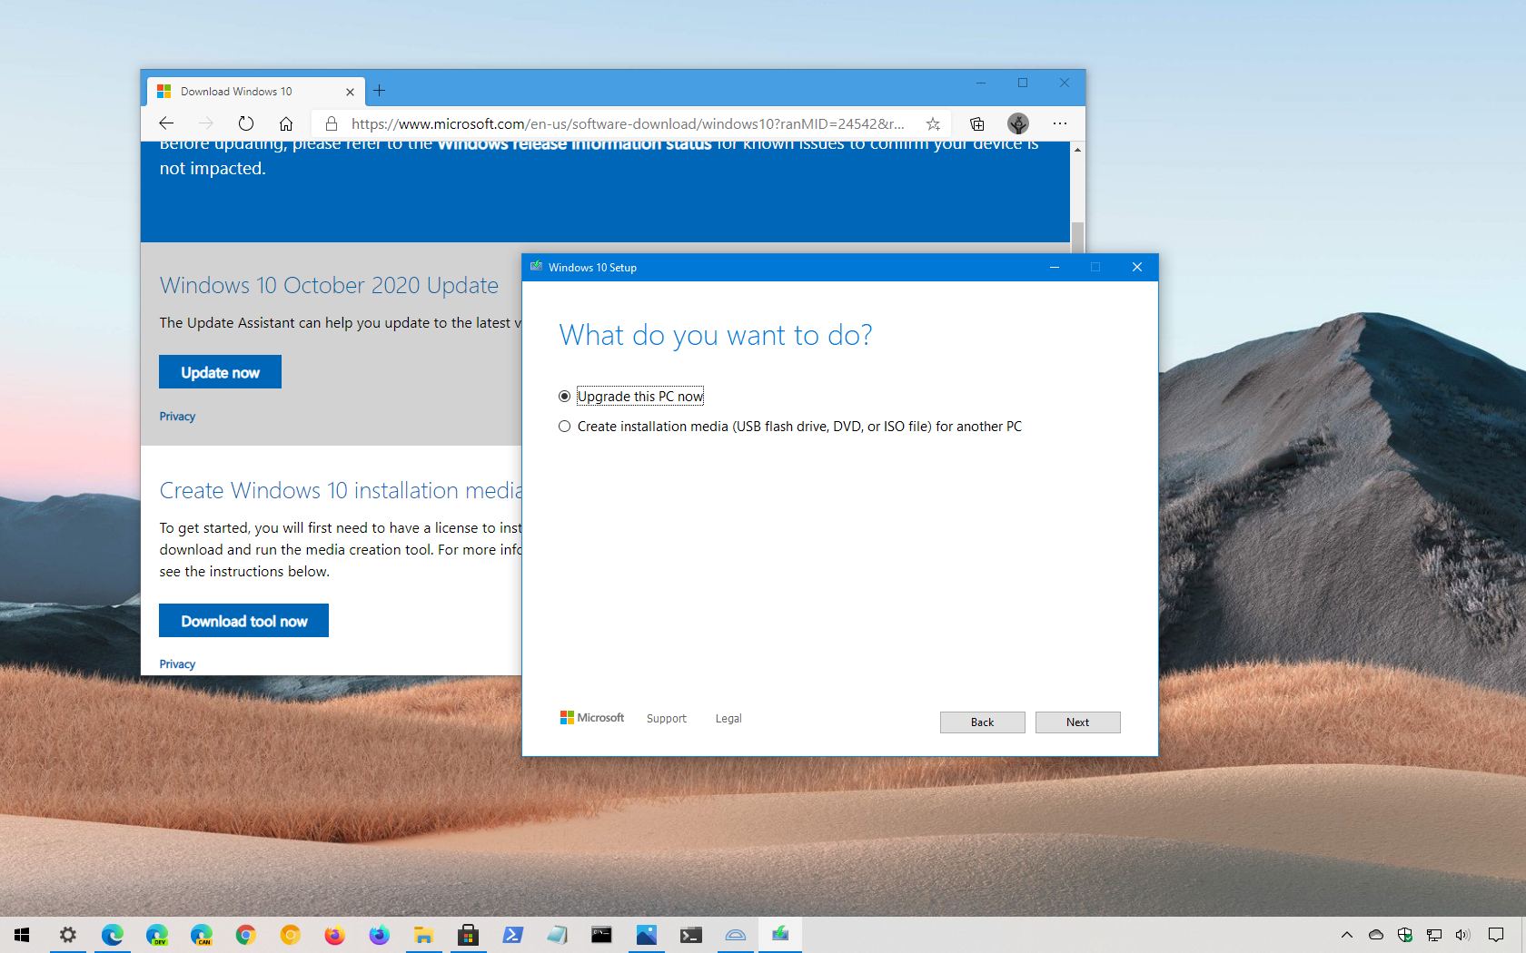The image size is (1526, 953).
Task: Click the address bar URL field
Action: tap(627, 123)
